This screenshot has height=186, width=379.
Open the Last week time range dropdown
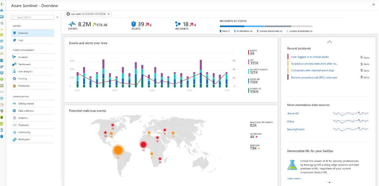[x=88, y=14]
